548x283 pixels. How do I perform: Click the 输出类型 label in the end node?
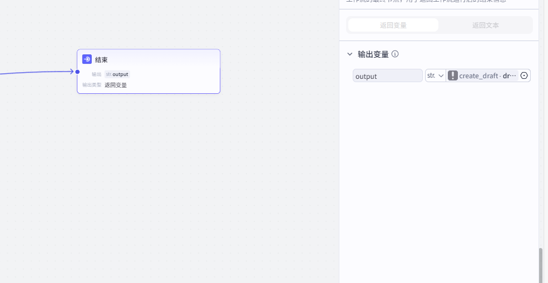pos(92,85)
